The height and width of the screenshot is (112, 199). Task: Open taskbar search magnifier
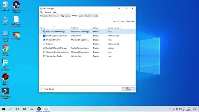click(11, 109)
